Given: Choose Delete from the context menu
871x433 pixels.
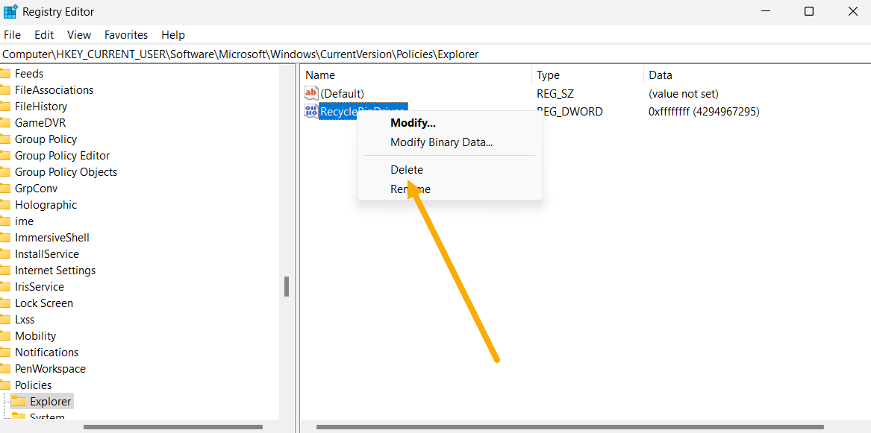Looking at the screenshot, I should coord(407,169).
